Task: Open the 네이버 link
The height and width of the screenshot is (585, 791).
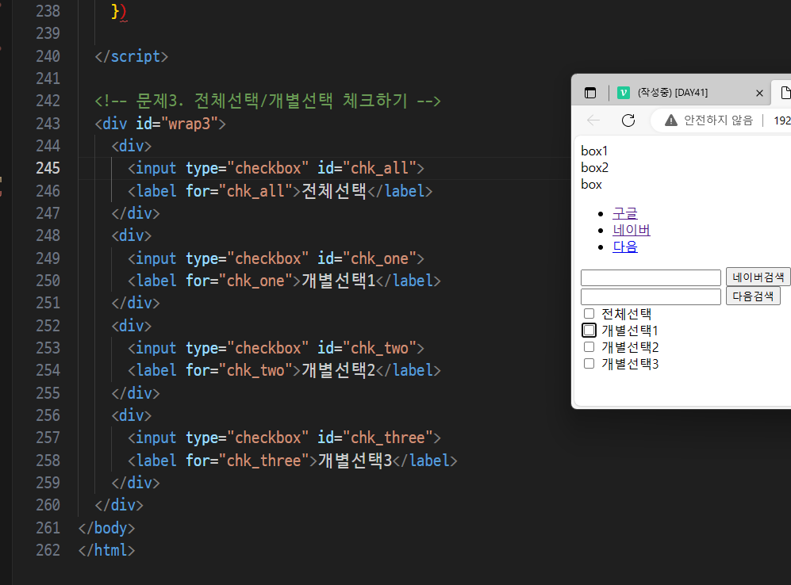Action: (631, 230)
